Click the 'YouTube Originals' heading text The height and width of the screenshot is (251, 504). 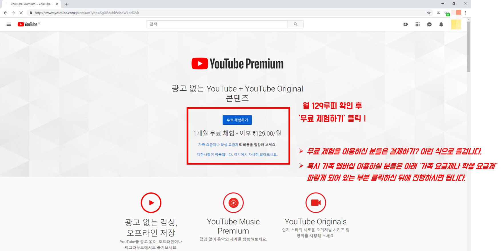[316, 222]
